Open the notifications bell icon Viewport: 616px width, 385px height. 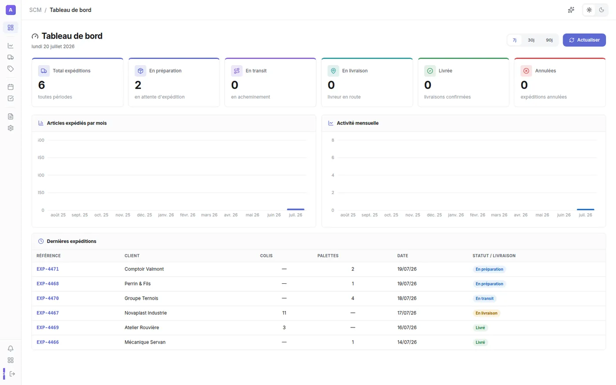pyautogui.click(x=11, y=348)
